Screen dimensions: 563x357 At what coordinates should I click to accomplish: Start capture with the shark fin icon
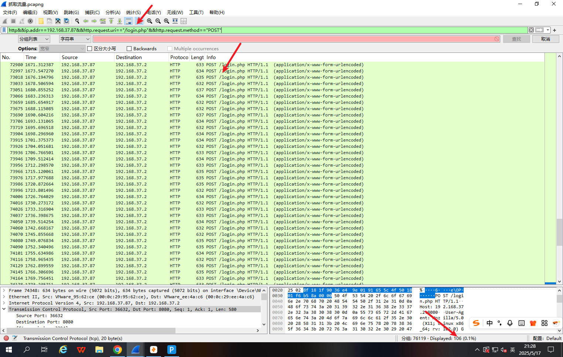(5, 21)
